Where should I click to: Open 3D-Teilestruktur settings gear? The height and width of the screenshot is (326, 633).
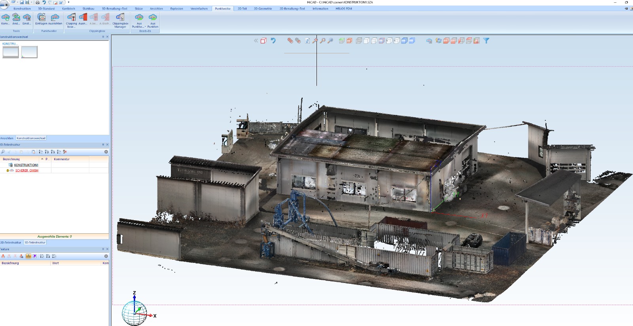pos(106,152)
